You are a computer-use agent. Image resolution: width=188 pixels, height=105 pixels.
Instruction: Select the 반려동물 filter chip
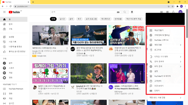click(x=118, y=19)
